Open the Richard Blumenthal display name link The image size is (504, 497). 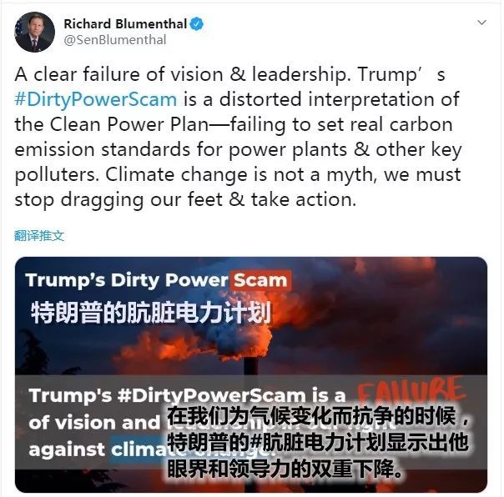[125, 24]
